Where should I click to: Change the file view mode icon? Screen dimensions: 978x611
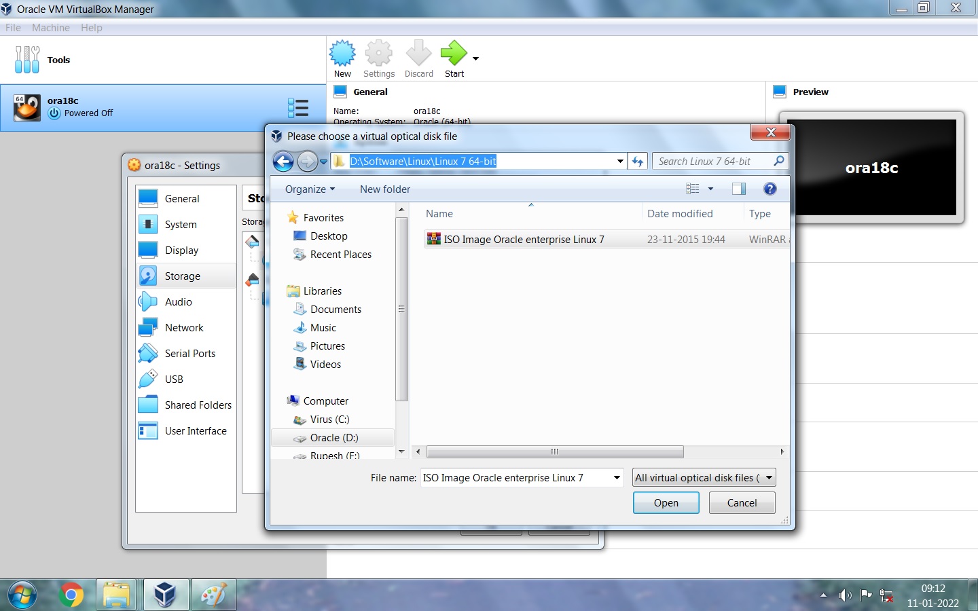pos(693,189)
